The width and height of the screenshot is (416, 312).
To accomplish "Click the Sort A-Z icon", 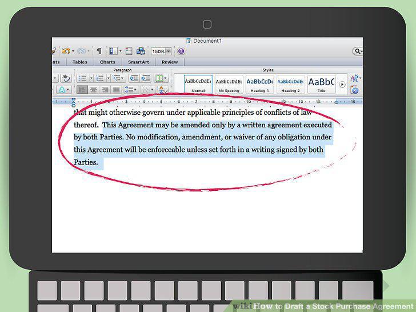I will click(x=163, y=90).
